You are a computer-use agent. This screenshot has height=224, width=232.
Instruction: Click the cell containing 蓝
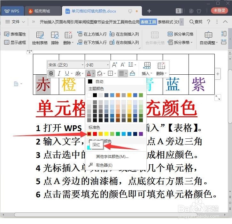click(x=176, y=84)
